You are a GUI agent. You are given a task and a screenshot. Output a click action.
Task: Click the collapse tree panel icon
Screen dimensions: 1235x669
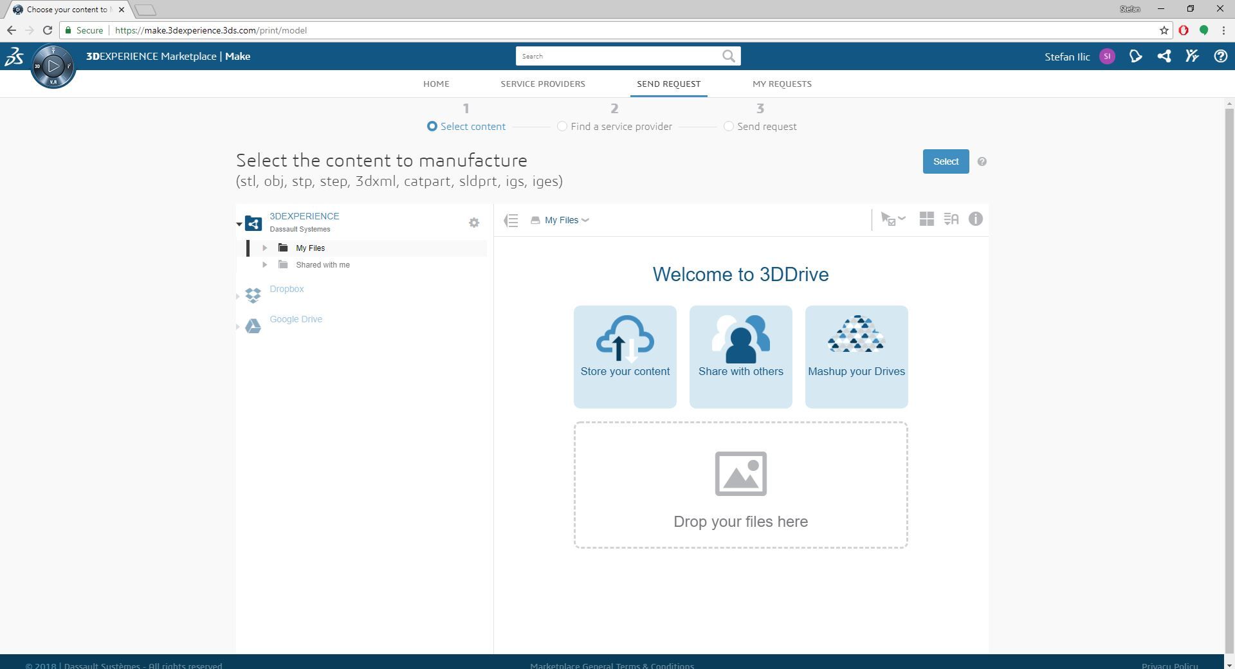[511, 220]
